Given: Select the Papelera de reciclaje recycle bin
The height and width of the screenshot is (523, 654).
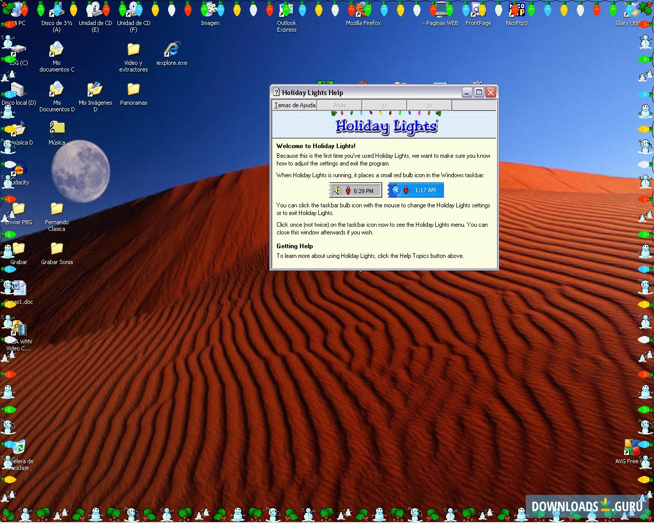Looking at the screenshot, I should (x=18, y=448).
